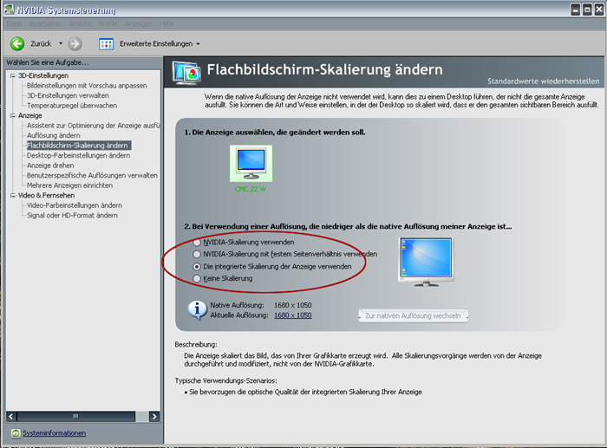
Task: Select the CMC 22 W monitor icon
Action: click(x=252, y=164)
